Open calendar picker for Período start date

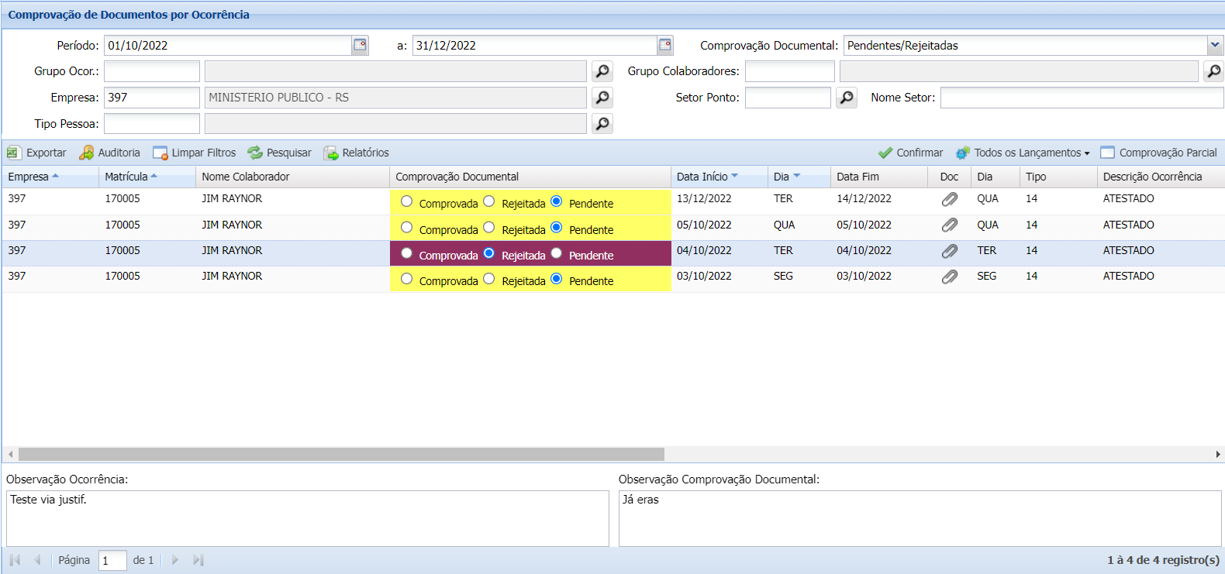click(360, 45)
